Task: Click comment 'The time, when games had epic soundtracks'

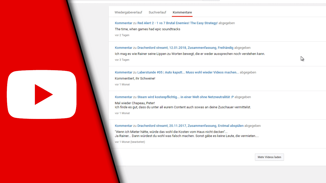Action: (x=147, y=29)
